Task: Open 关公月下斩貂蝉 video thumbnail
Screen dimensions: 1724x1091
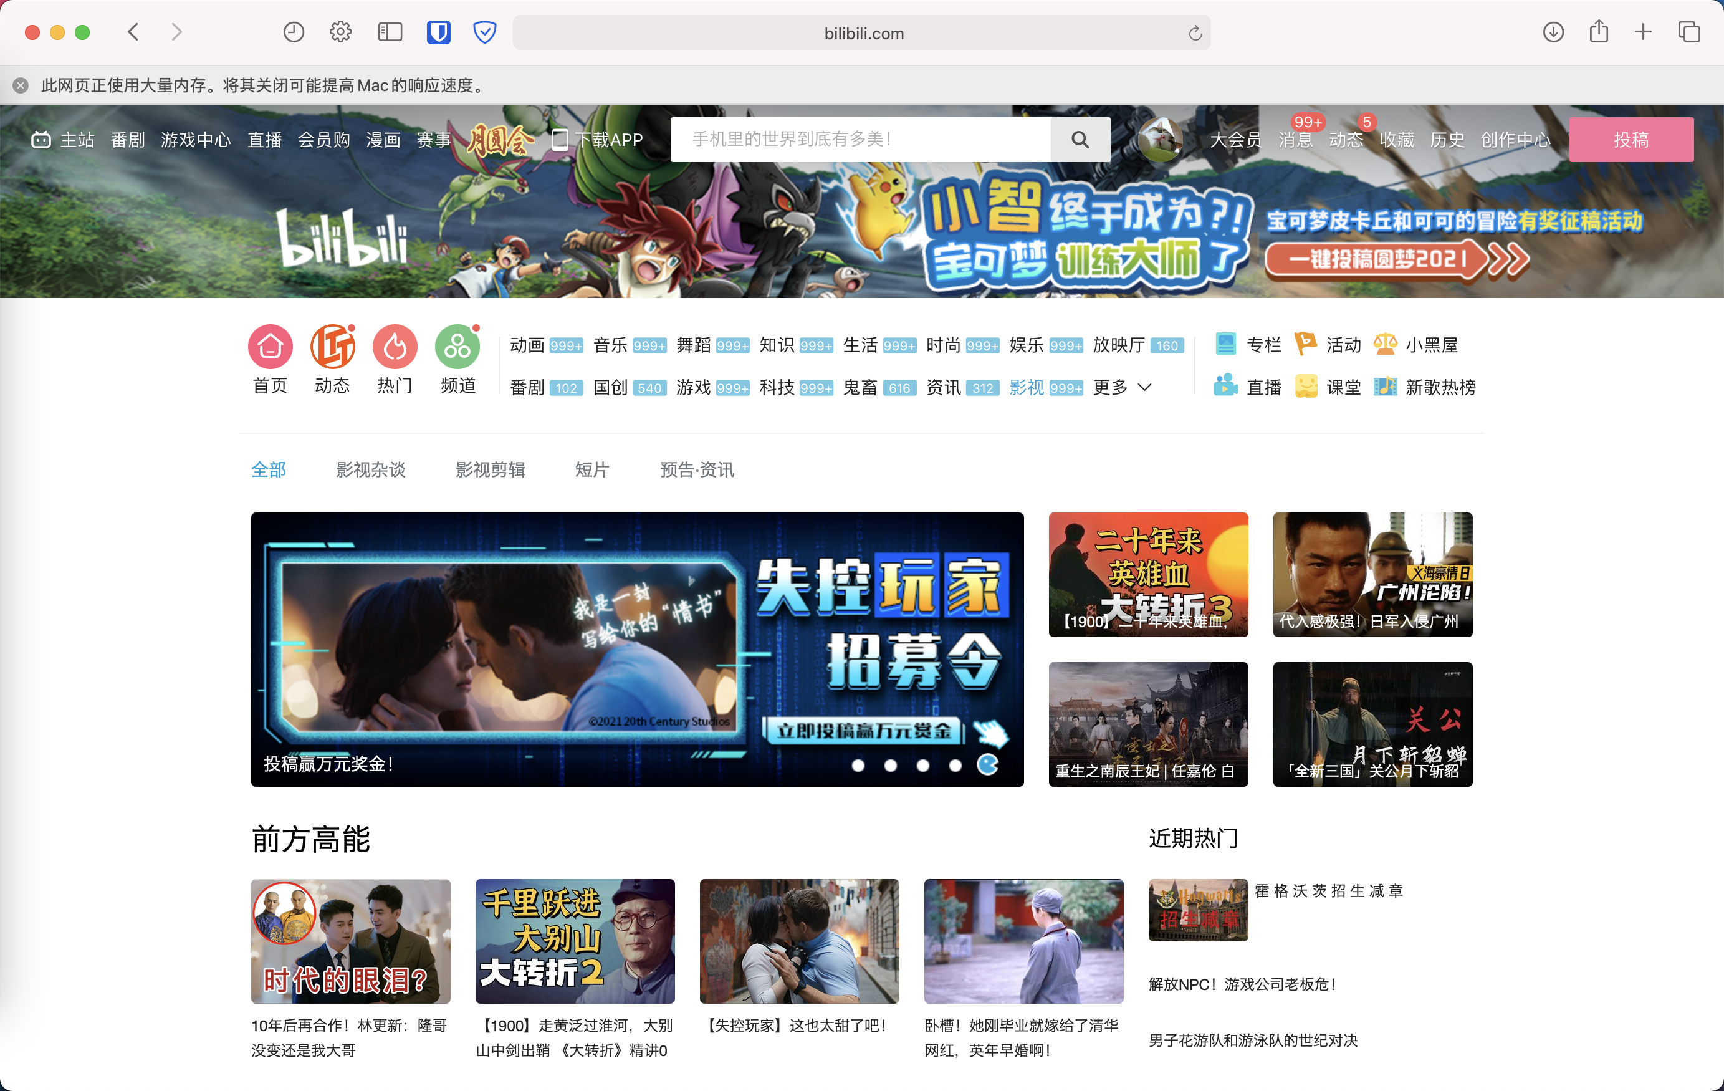Action: [x=1372, y=724]
